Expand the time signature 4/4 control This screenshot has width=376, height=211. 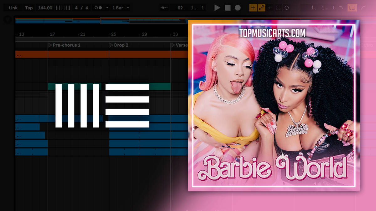[81, 8]
